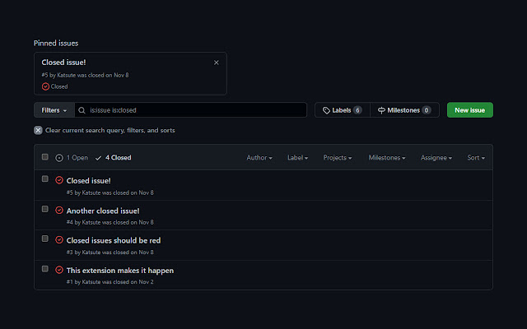The height and width of the screenshot is (329, 527).
Task: Unpin the Closed issue! pinned card
Action: pyautogui.click(x=216, y=63)
